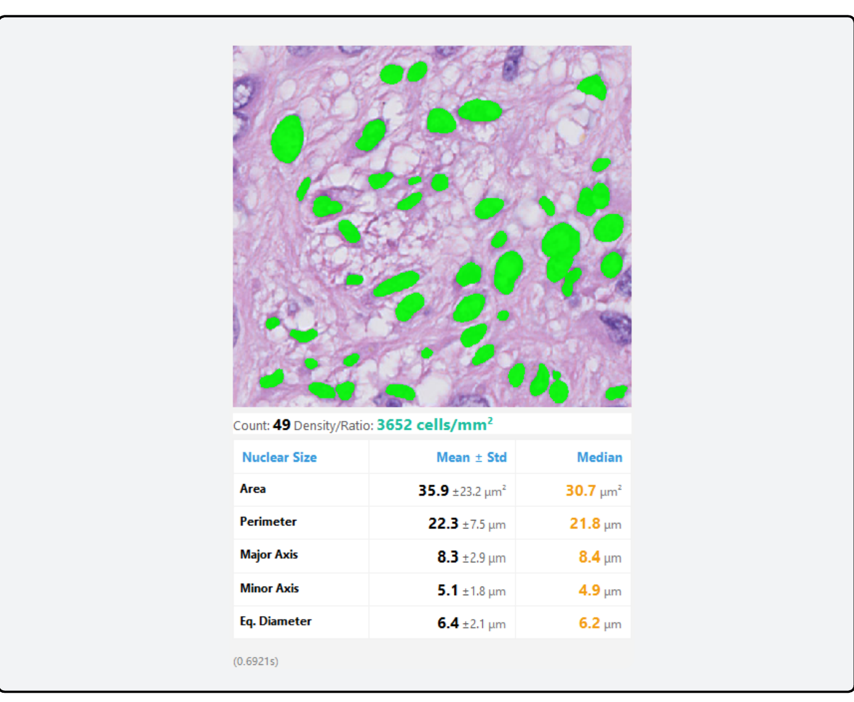Click the Nuclear Size column header
Viewport: 854px width, 702px height.
pyautogui.click(x=279, y=458)
